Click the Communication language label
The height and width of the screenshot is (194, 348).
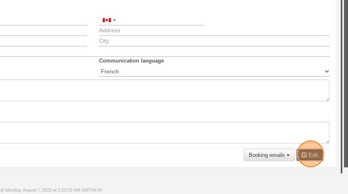132,60
